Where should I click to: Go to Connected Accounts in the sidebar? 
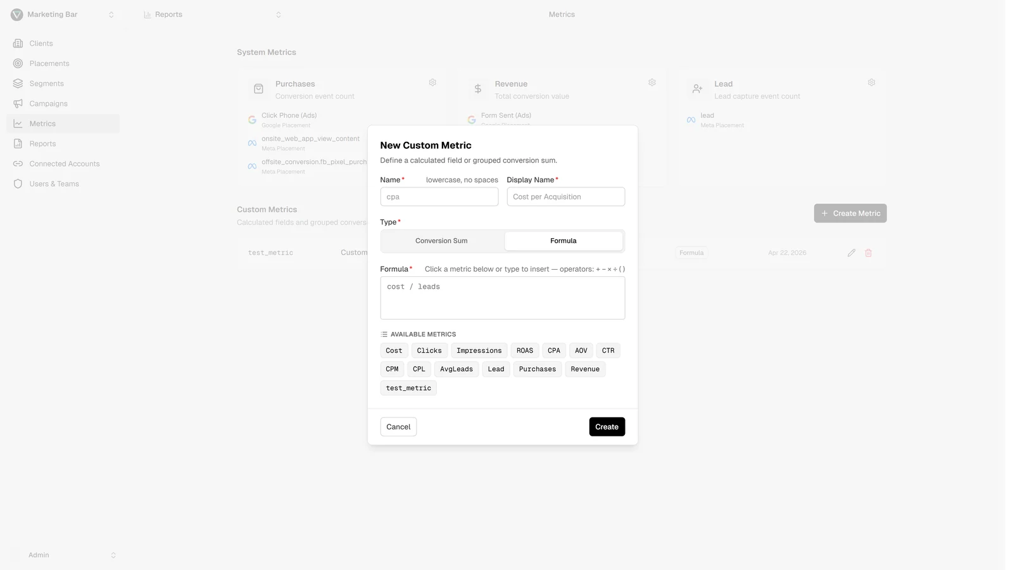[65, 164]
